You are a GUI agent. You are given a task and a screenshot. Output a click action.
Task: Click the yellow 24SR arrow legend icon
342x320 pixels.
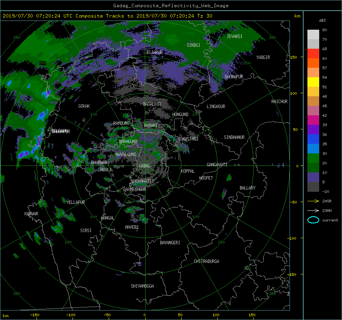click(x=313, y=201)
